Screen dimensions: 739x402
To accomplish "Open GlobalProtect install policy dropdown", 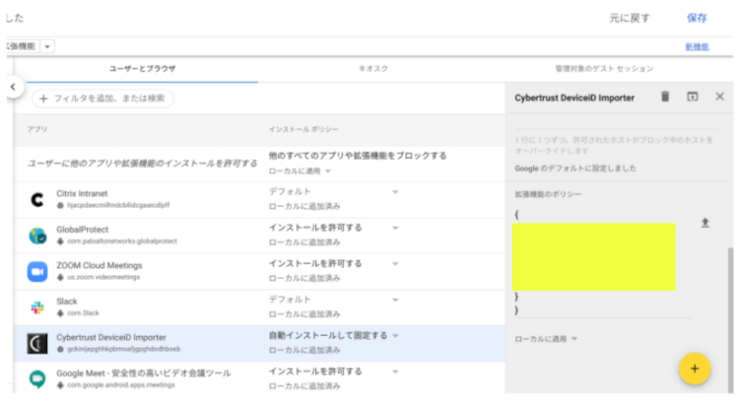I will [395, 229].
